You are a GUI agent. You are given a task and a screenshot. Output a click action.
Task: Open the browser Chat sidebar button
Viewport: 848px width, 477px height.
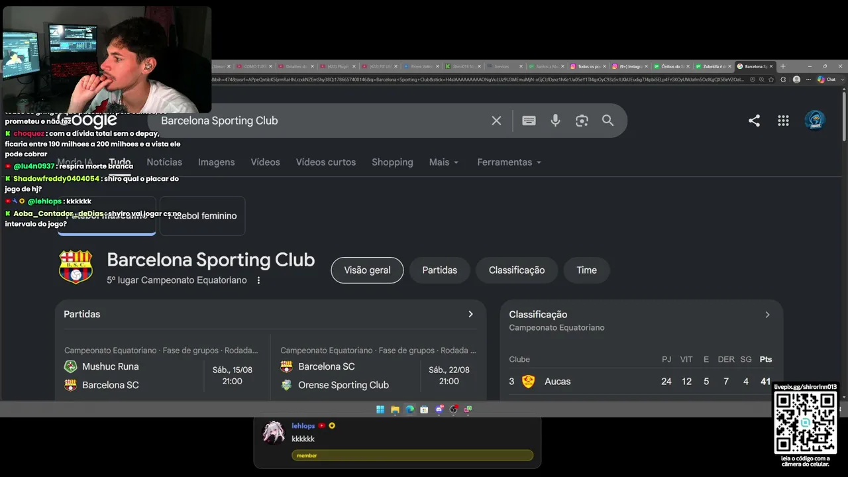(x=825, y=79)
